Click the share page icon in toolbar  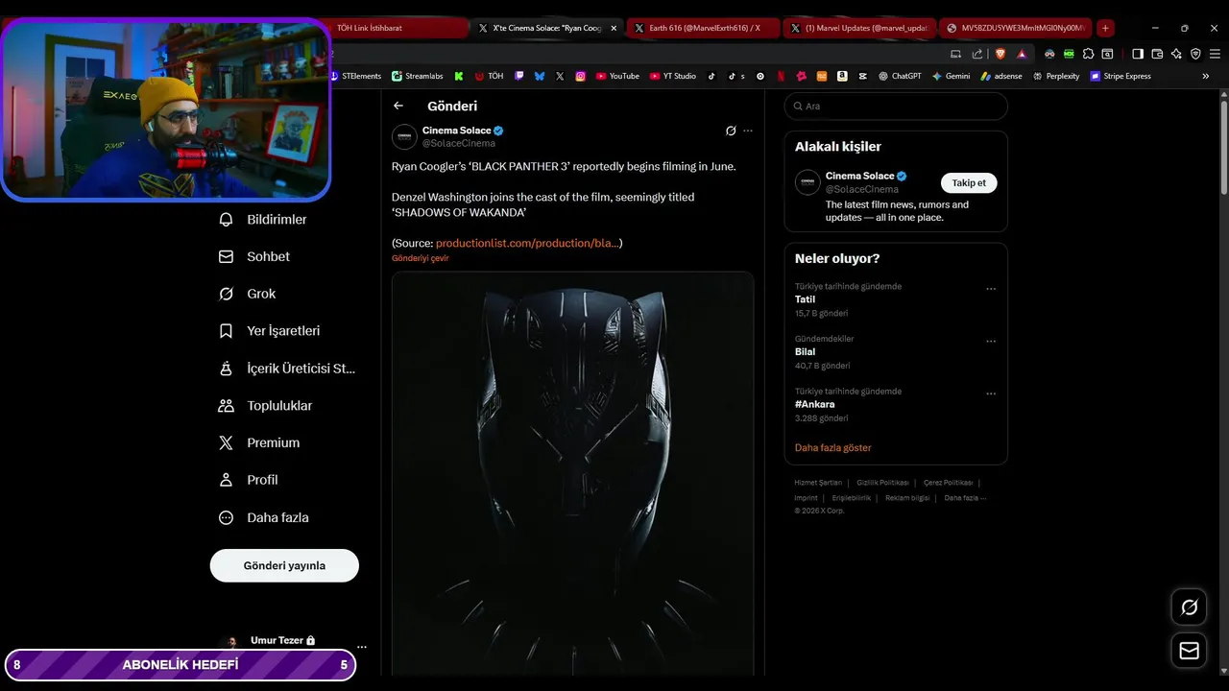point(977,54)
